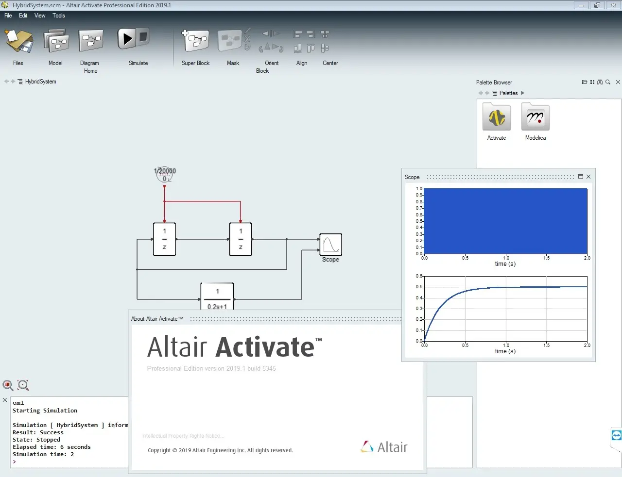This screenshot has height=477, width=622.
Task: Click the magnifier search icon in Palette Browser
Action: [608, 82]
